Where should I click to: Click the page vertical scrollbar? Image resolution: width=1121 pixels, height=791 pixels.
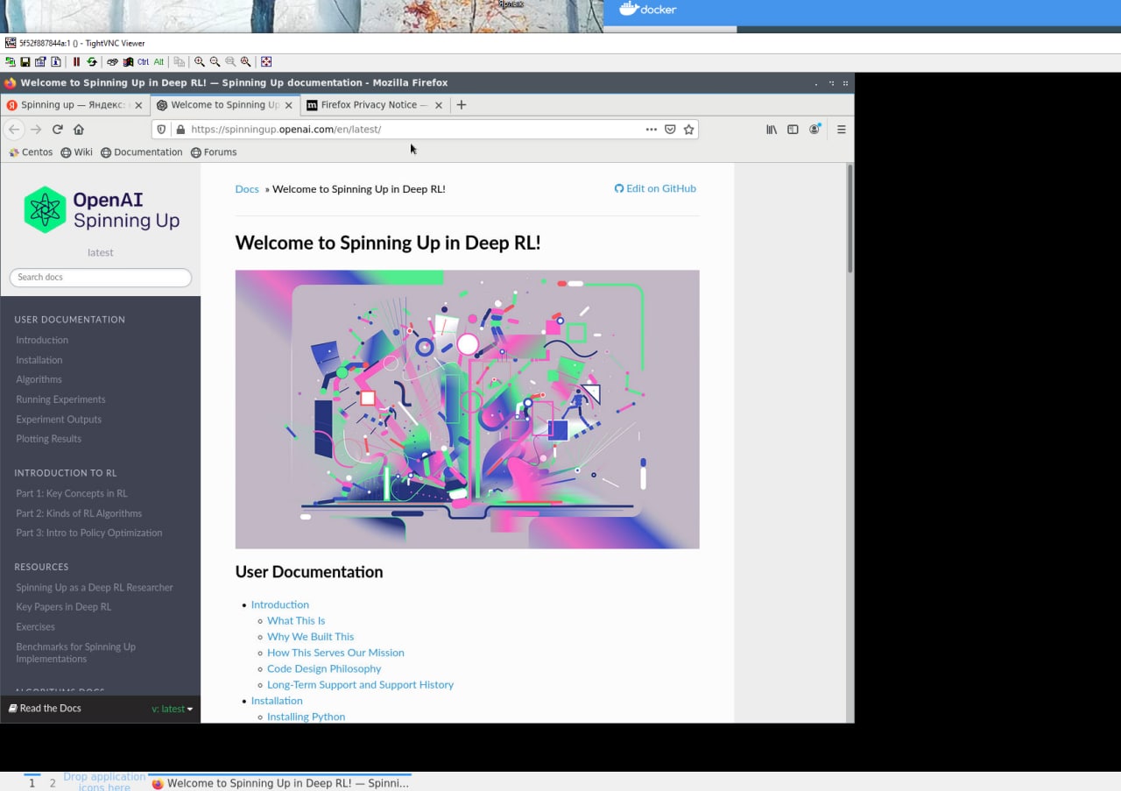[x=850, y=219]
